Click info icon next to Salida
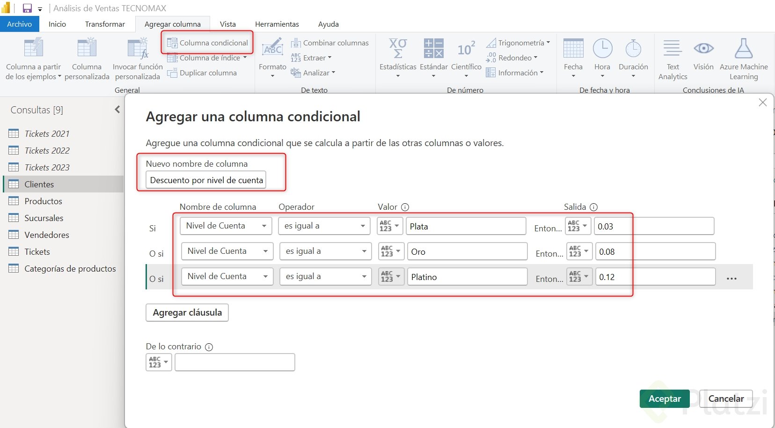Screen dimensions: 775x428 (593, 207)
